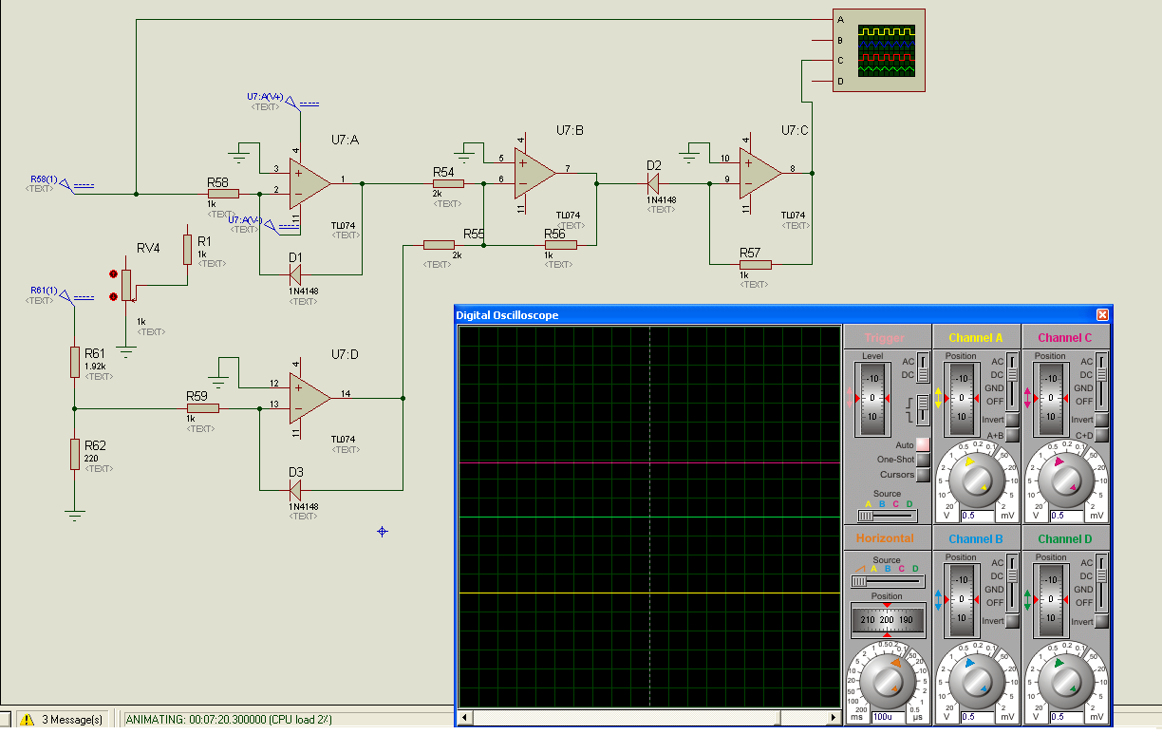Image resolution: width=1162 pixels, height=753 pixels.
Task: Select resistor R59 on the schematic
Action: pyautogui.click(x=203, y=408)
